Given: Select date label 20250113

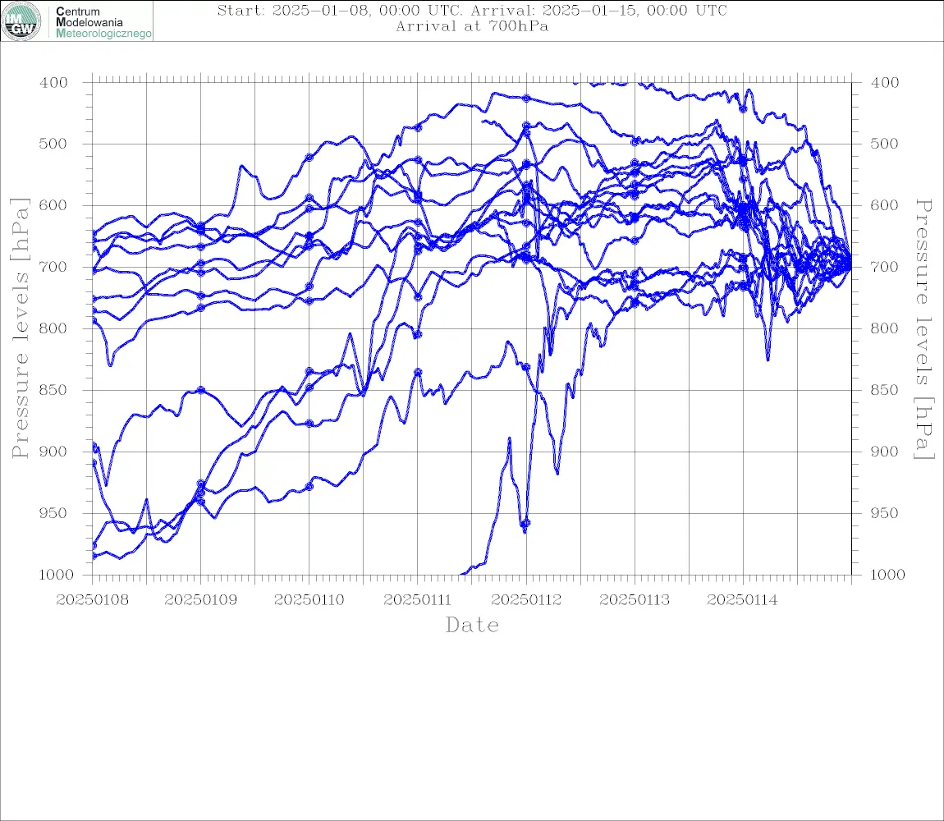Looking at the screenshot, I should pos(635,600).
